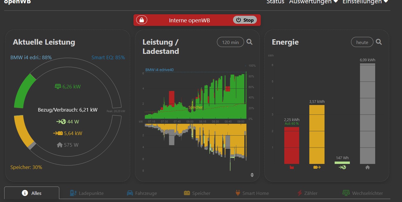Click the light green 147 Wh bar
Screen dimensions: 402x202
click(x=342, y=163)
